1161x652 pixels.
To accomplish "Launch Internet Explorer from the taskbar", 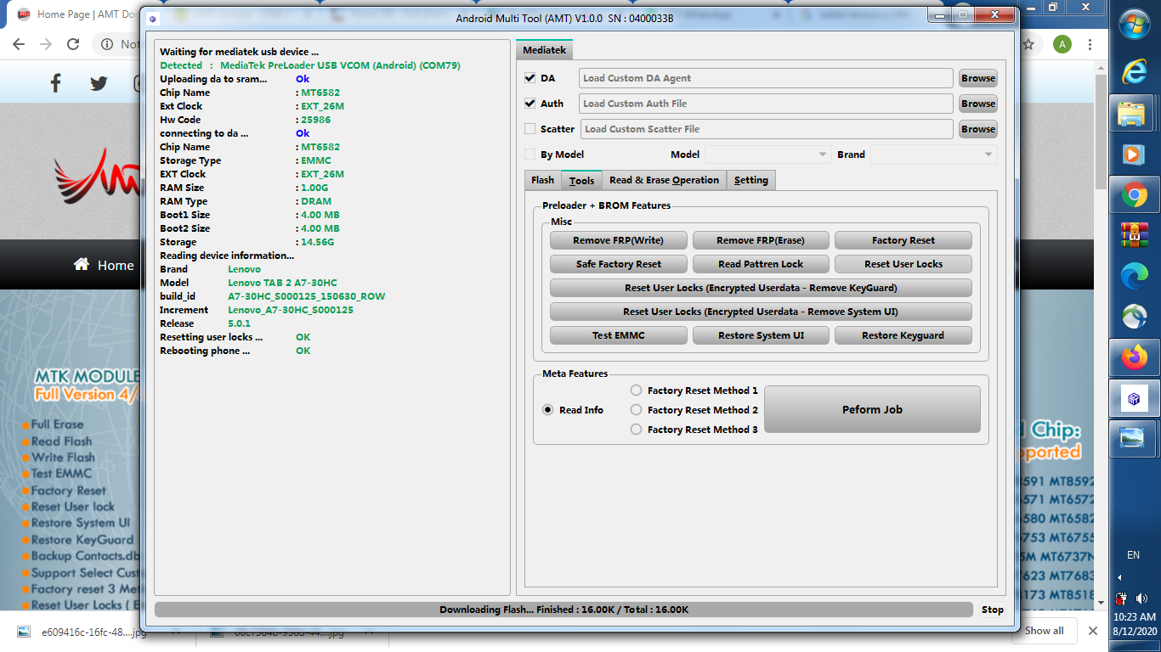I will coord(1135,71).
